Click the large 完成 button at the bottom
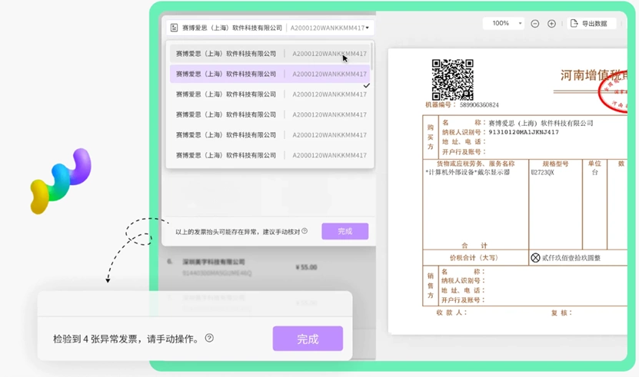 pyautogui.click(x=308, y=339)
